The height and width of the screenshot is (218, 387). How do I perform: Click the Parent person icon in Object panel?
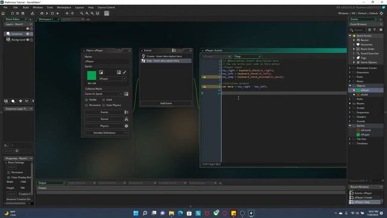(126, 119)
